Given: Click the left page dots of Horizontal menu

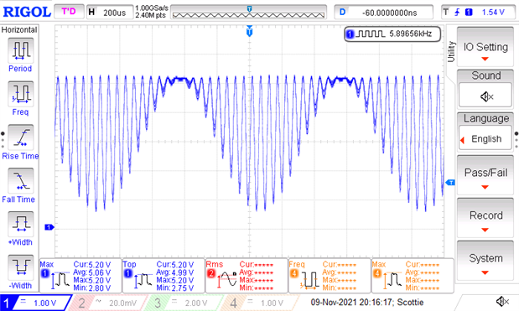Looking at the screenshot, I should (x=3, y=140).
